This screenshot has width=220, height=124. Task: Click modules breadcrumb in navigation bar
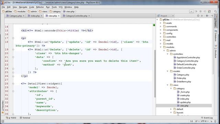click(x=20, y=11)
